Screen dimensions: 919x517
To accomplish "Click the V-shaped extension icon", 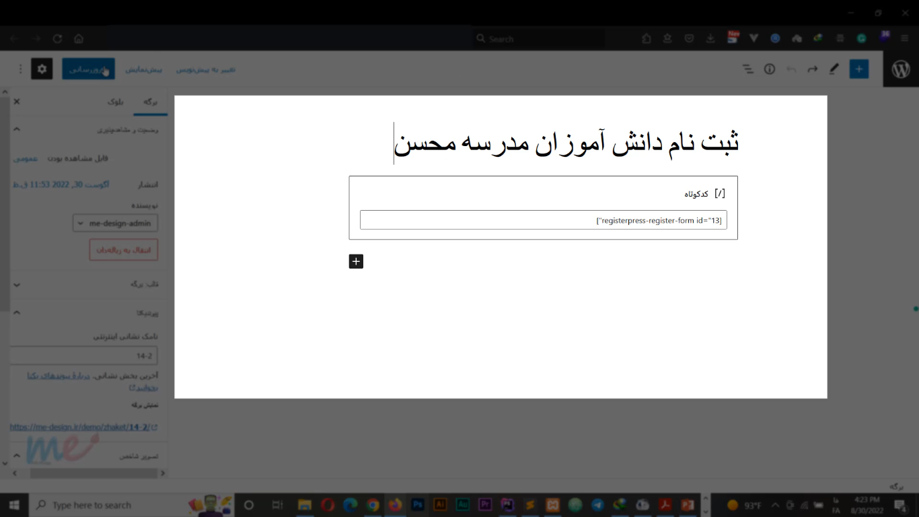I will 753,38.
